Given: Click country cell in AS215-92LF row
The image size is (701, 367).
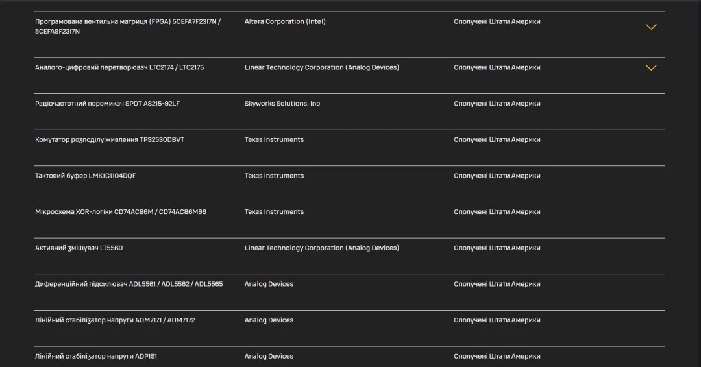Looking at the screenshot, I should click(x=497, y=104).
